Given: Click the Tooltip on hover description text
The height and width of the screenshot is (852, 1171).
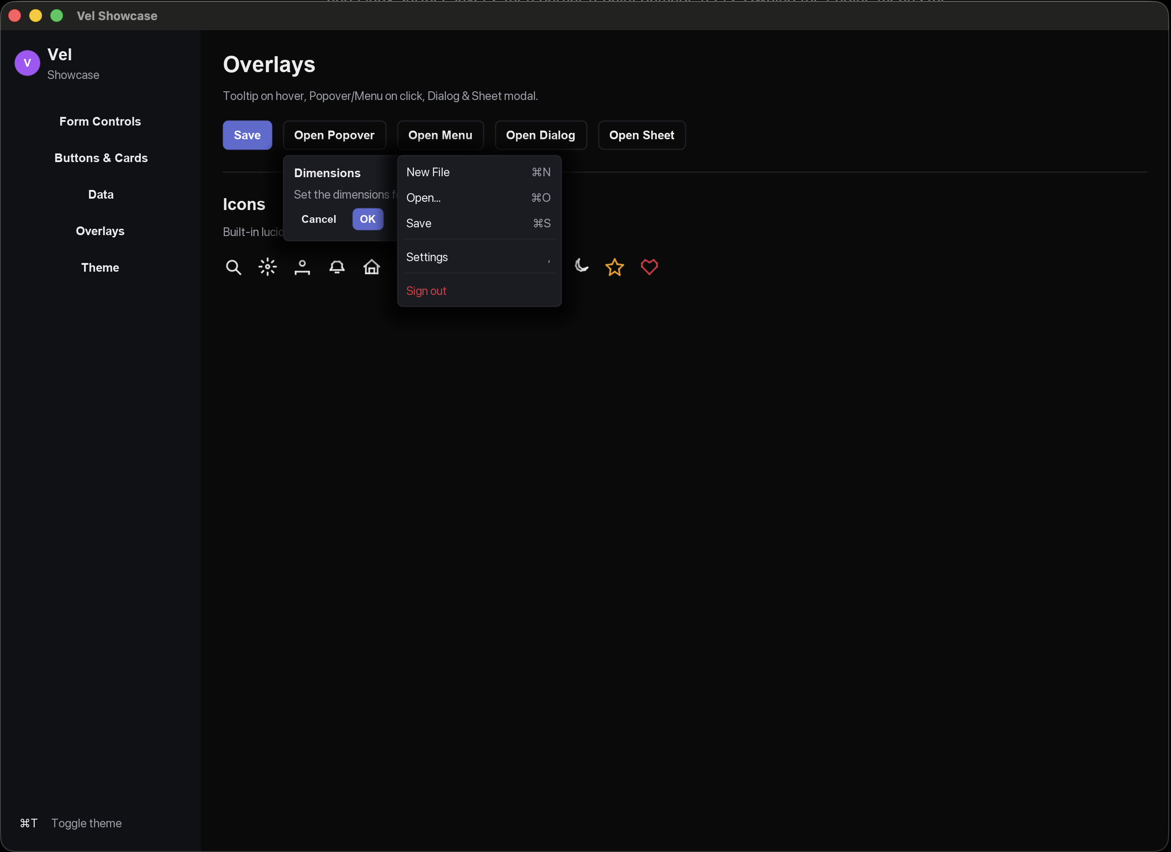Looking at the screenshot, I should tap(380, 96).
